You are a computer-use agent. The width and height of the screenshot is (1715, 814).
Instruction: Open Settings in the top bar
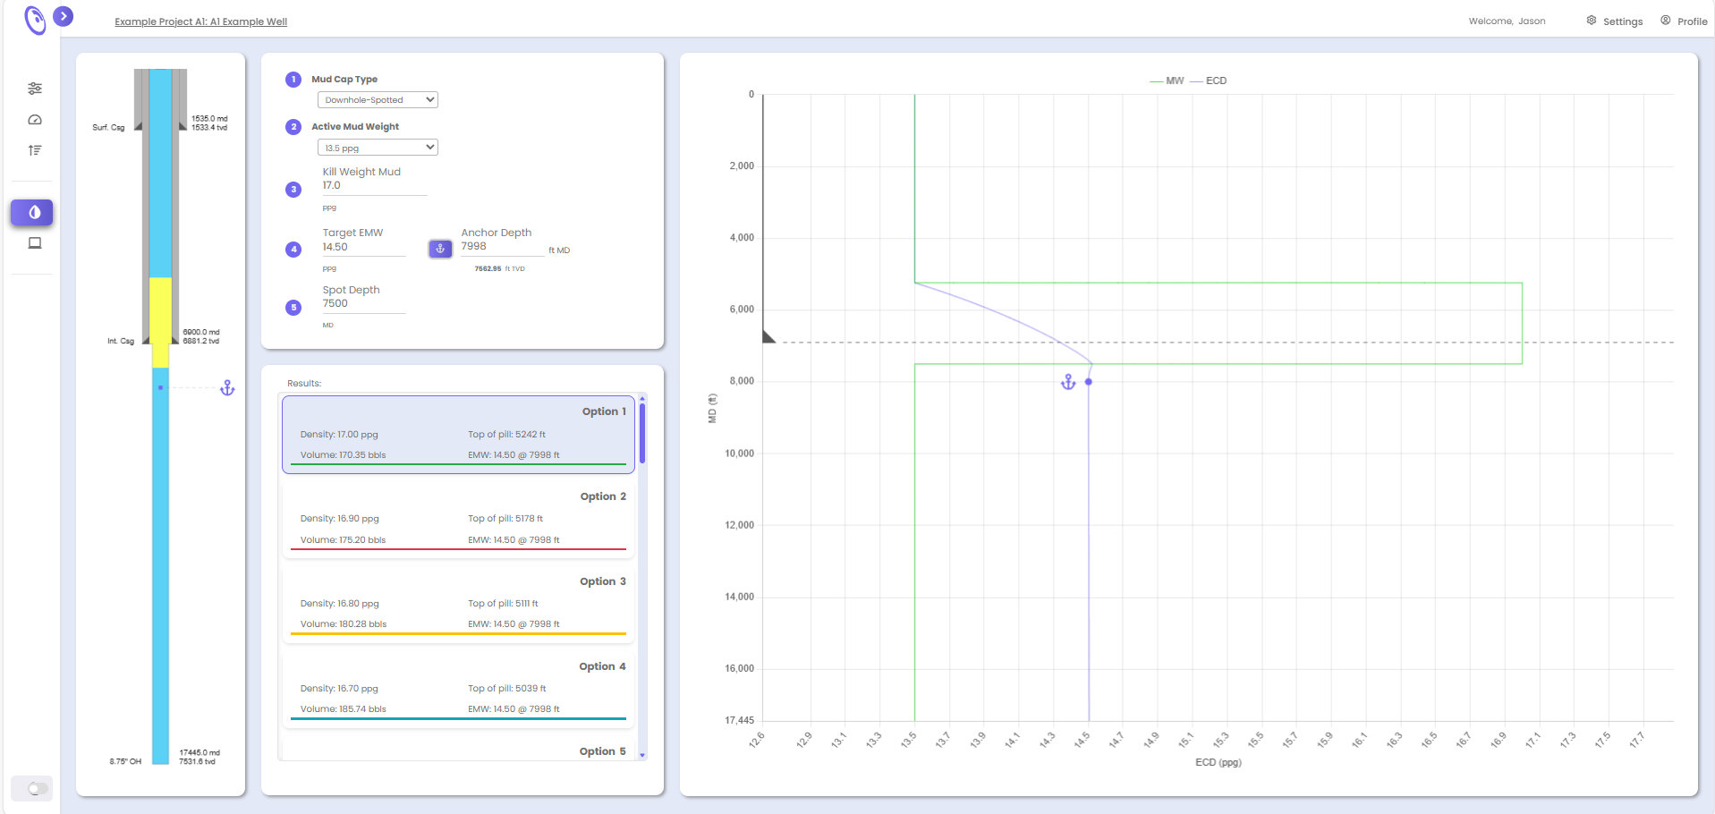click(x=1615, y=21)
